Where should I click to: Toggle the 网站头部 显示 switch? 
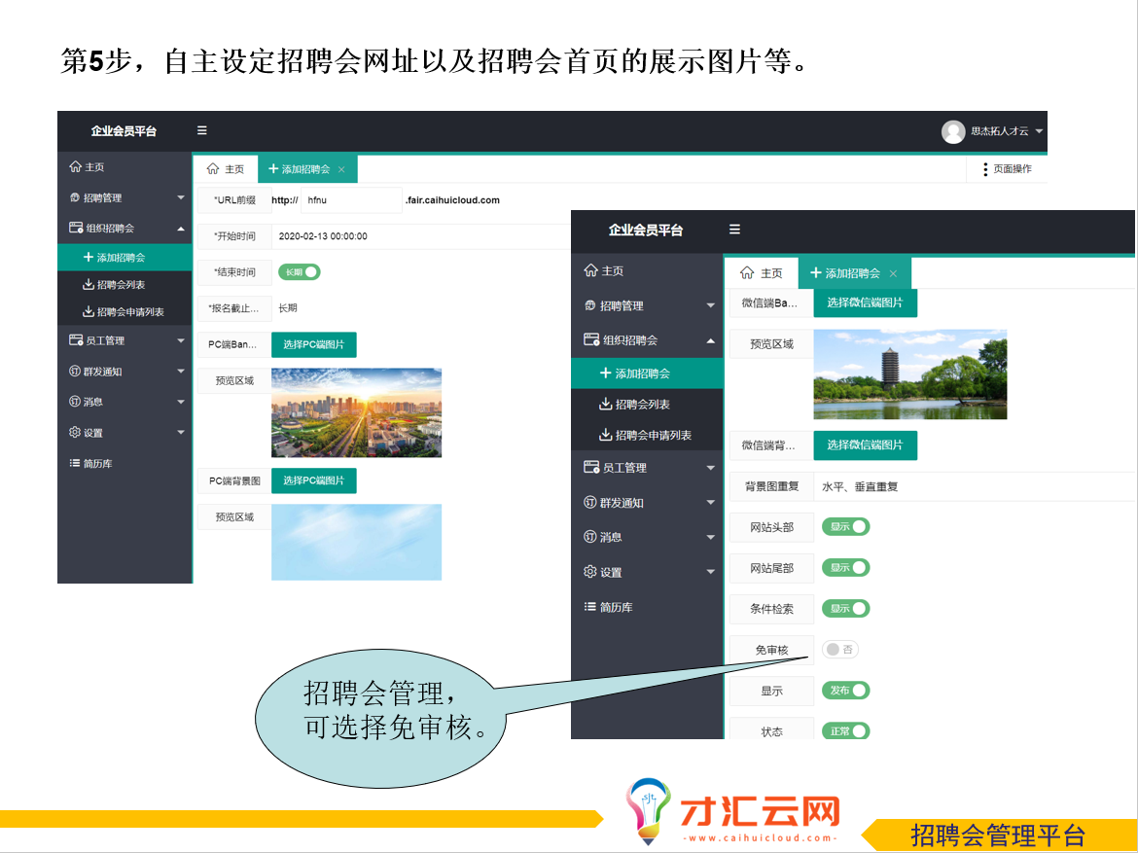point(844,526)
